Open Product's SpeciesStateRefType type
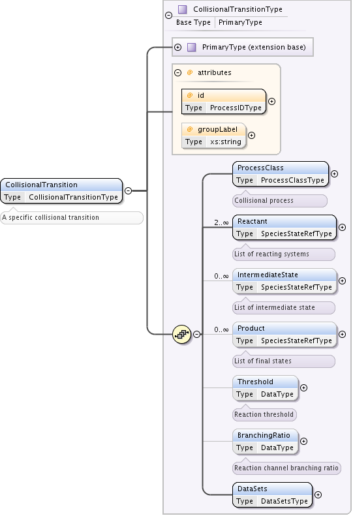 coord(296,341)
